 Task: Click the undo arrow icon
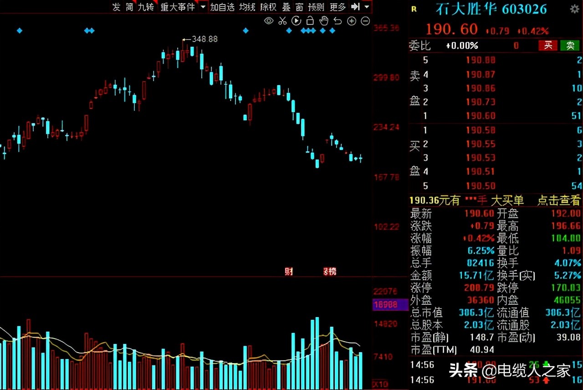(338, 21)
